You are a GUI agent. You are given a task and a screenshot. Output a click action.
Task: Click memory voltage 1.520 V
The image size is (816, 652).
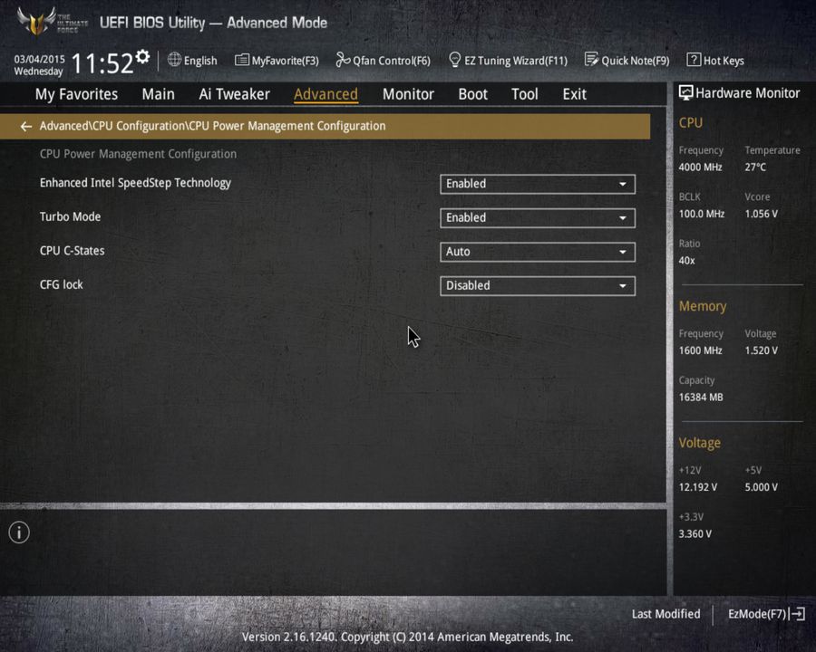[x=762, y=350]
